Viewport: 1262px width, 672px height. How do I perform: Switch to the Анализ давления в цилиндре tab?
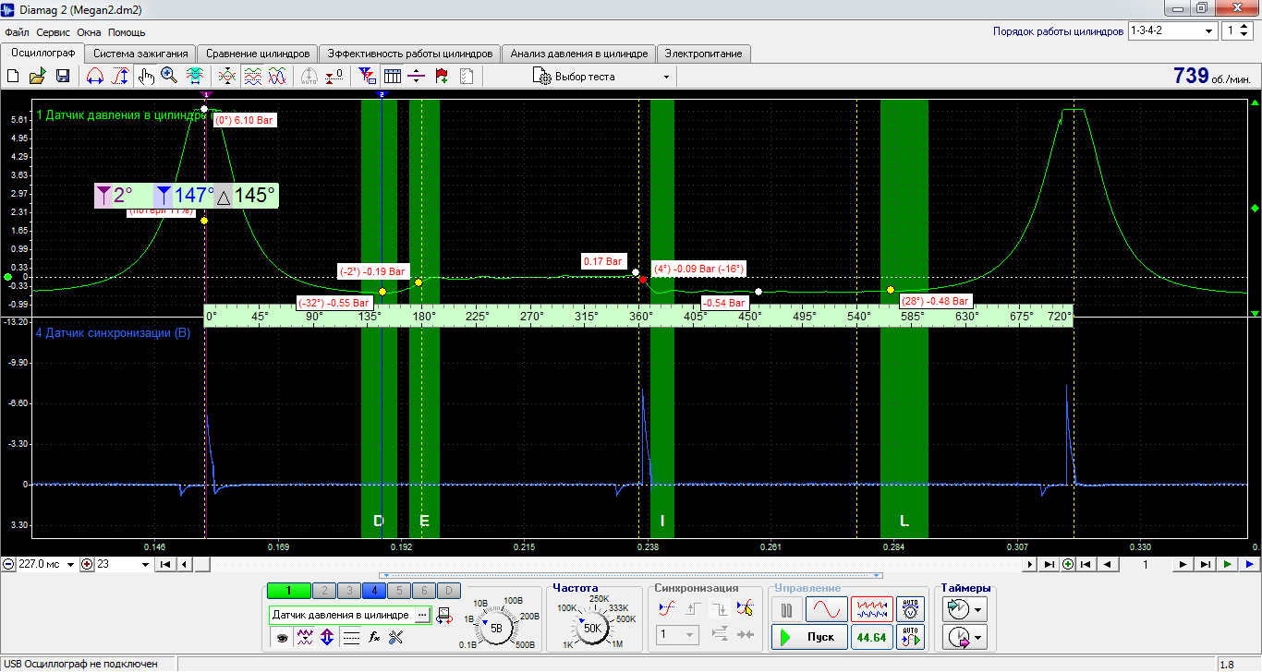click(579, 54)
